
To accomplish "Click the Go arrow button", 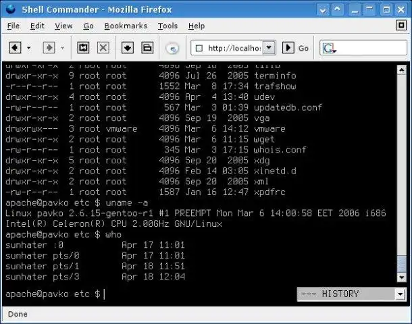I will [x=288, y=48].
